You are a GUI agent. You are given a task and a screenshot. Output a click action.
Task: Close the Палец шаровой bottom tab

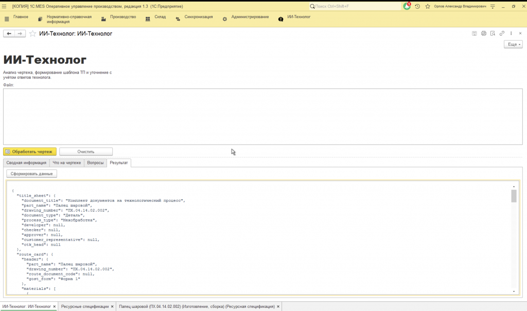(278, 307)
